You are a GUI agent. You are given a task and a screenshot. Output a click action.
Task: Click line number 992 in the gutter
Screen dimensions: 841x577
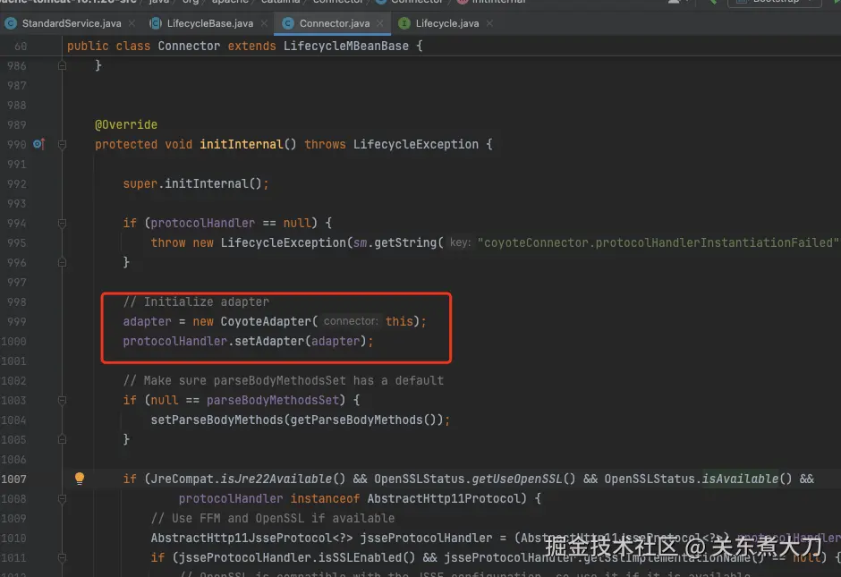coord(17,184)
